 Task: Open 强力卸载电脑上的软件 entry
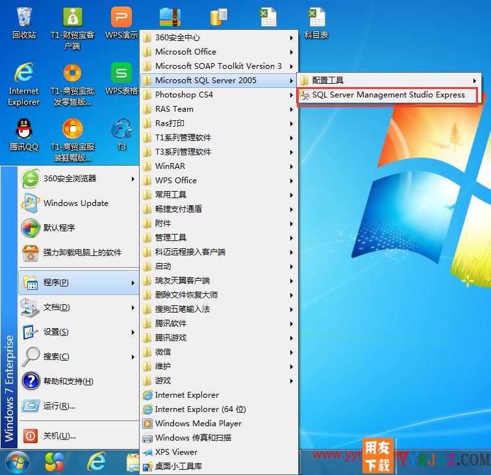coord(79,253)
